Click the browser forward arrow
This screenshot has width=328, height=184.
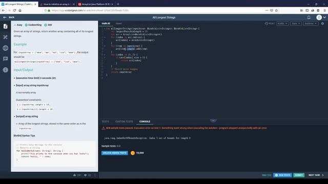9,10
